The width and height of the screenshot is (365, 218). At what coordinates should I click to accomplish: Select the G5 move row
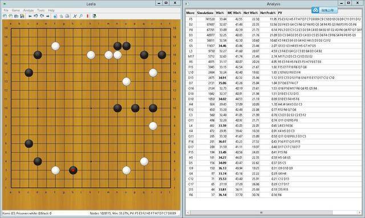pos(274,46)
